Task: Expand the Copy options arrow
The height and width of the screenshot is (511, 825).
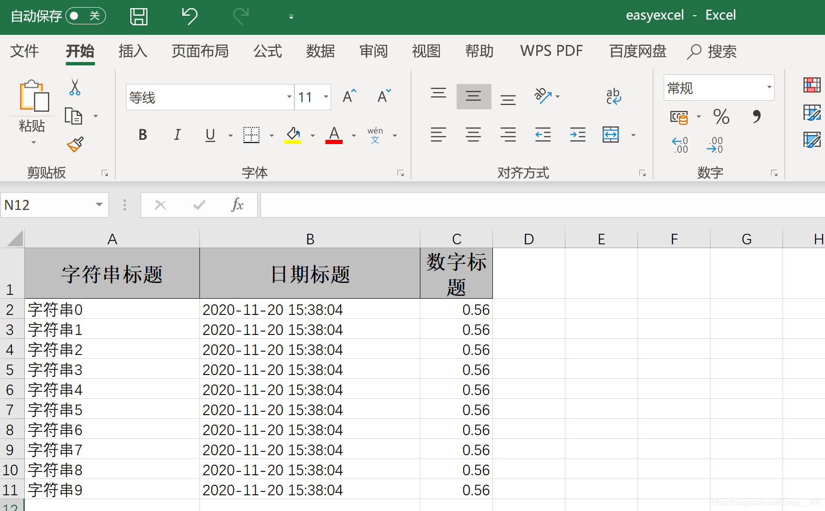Action: [96, 116]
